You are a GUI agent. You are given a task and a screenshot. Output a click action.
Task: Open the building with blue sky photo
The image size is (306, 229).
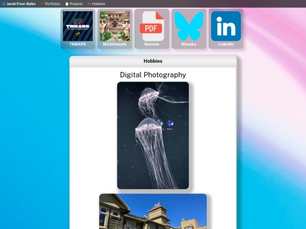[153, 211]
